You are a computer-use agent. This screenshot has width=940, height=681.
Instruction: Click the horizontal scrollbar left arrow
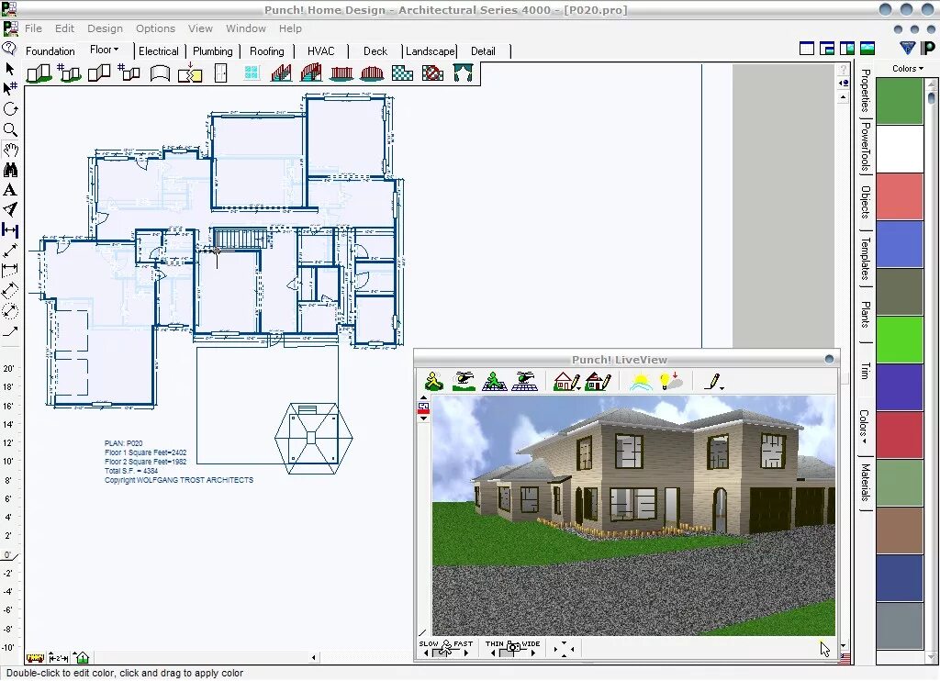(314, 658)
